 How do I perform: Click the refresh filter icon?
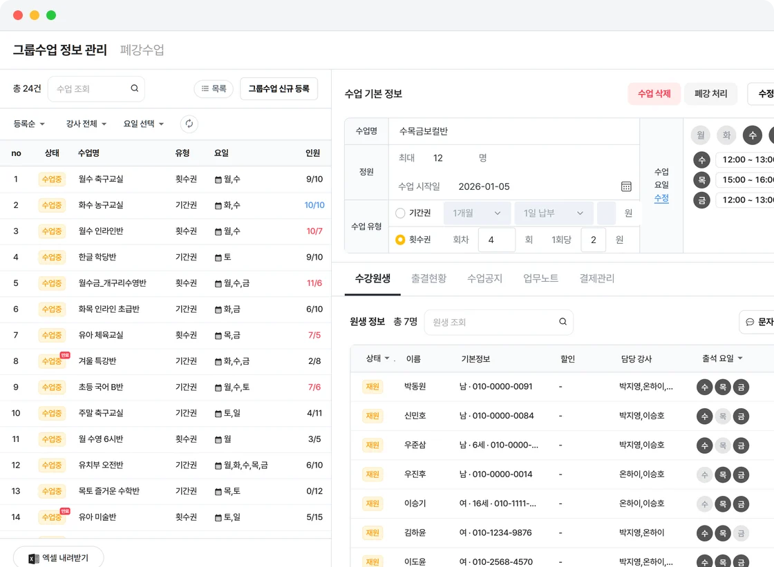coord(189,124)
